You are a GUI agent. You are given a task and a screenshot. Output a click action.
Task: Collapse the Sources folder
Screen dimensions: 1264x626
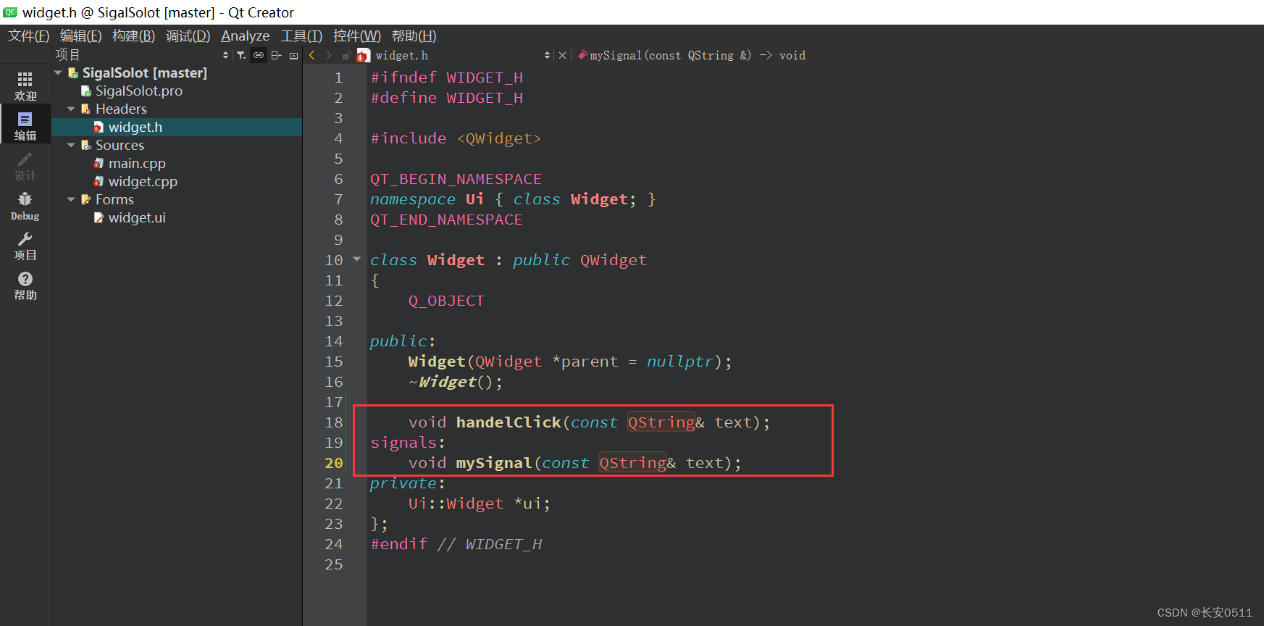(x=71, y=145)
